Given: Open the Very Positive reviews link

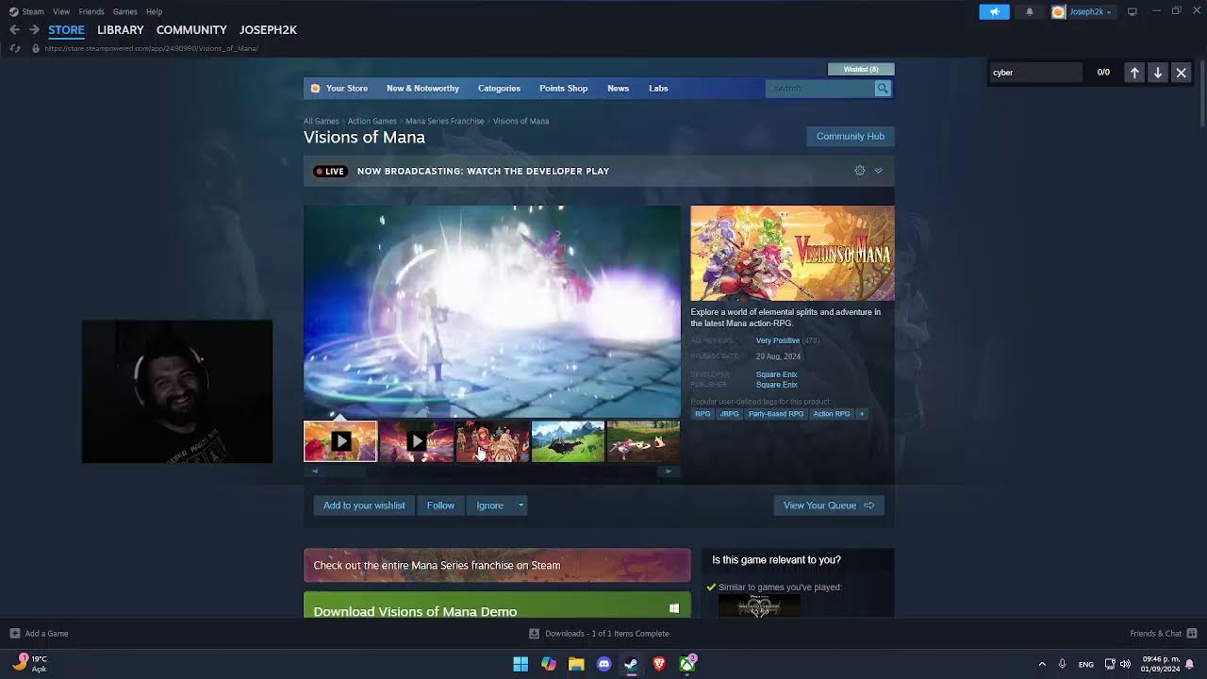Looking at the screenshot, I should pos(777,340).
